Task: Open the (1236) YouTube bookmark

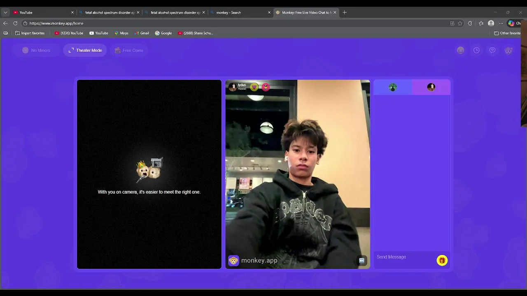Action: [69, 33]
